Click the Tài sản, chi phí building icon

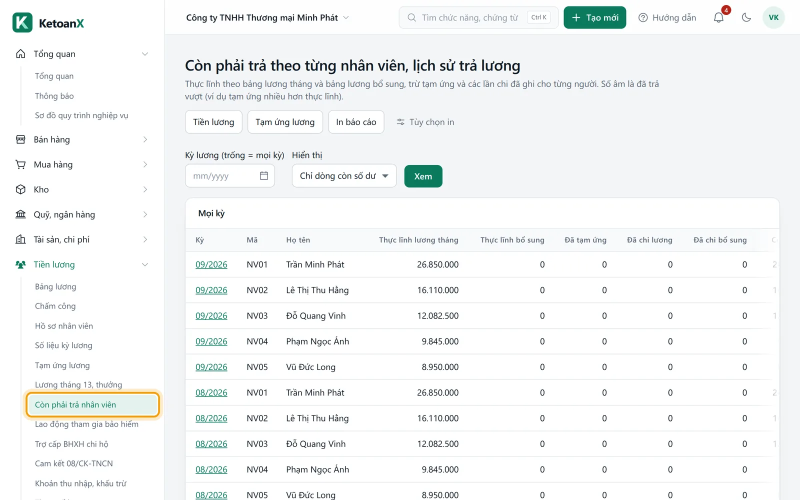coord(20,239)
